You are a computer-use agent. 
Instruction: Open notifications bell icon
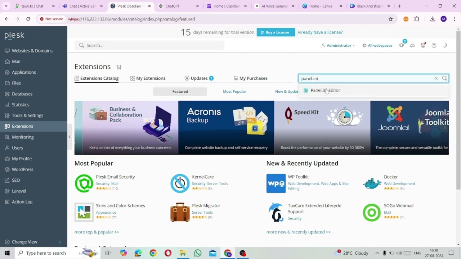(401, 45)
